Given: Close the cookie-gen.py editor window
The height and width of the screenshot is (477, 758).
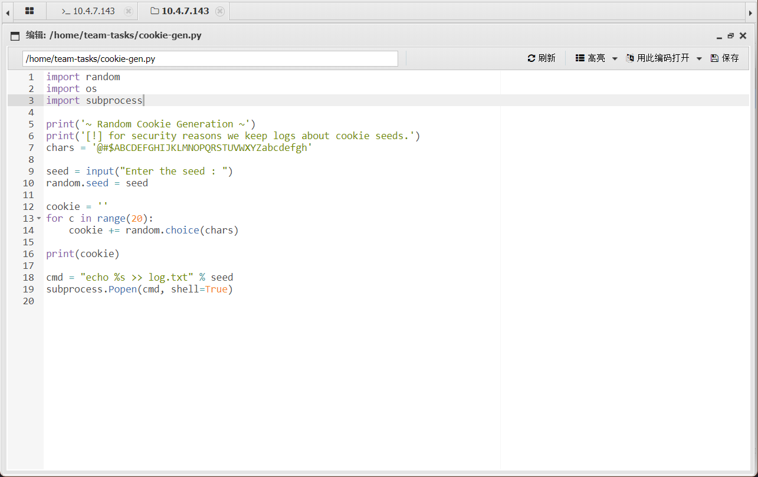Looking at the screenshot, I should point(743,36).
